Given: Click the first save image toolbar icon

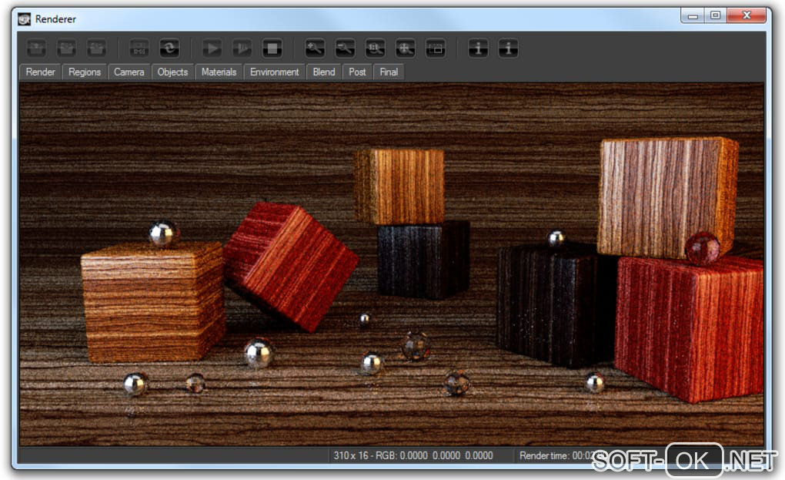Looking at the screenshot, I should coord(36,49).
